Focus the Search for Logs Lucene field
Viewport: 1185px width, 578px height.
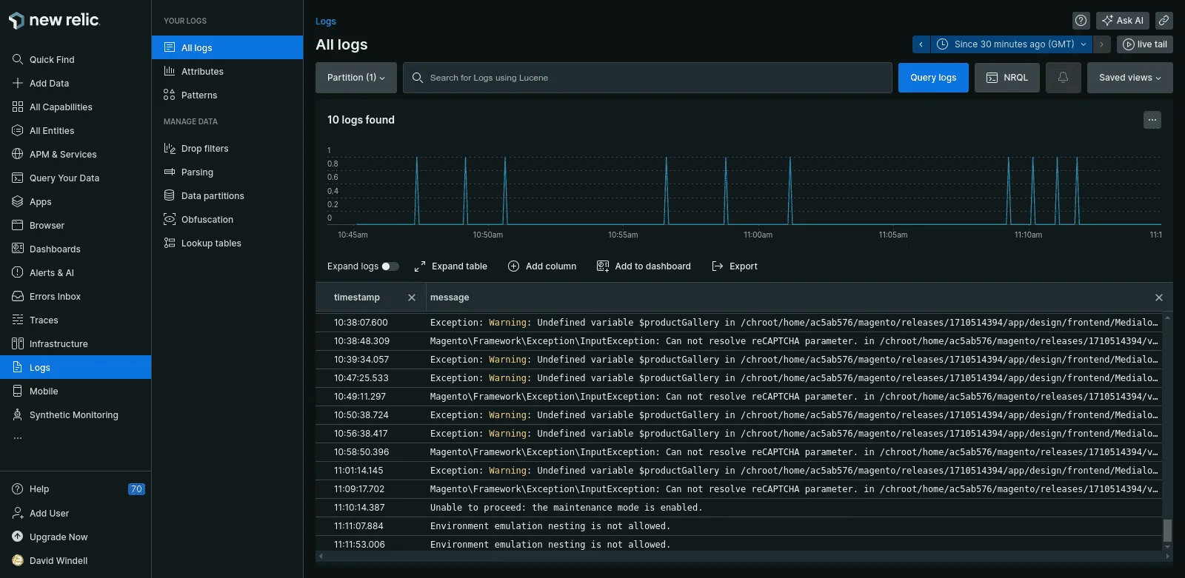coord(647,78)
